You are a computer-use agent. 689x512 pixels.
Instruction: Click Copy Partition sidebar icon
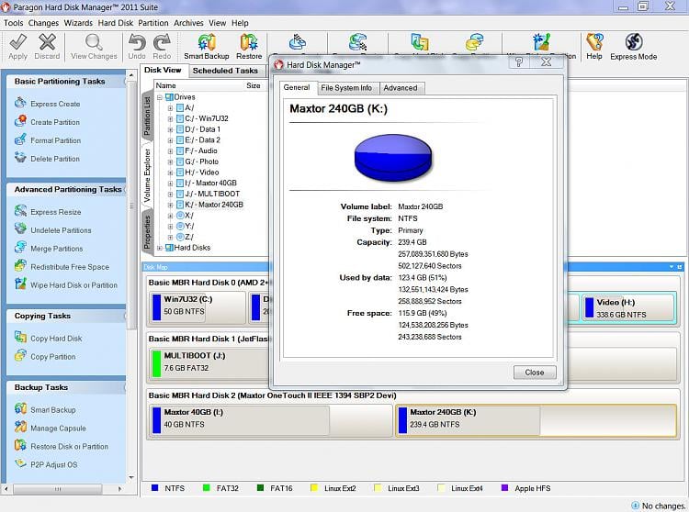(20, 356)
